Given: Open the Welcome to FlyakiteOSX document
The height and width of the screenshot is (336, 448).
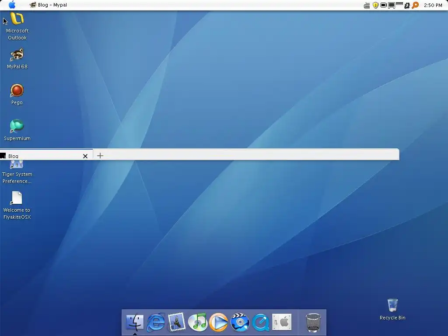Looking at the screenshot, I should pos(17,205).
